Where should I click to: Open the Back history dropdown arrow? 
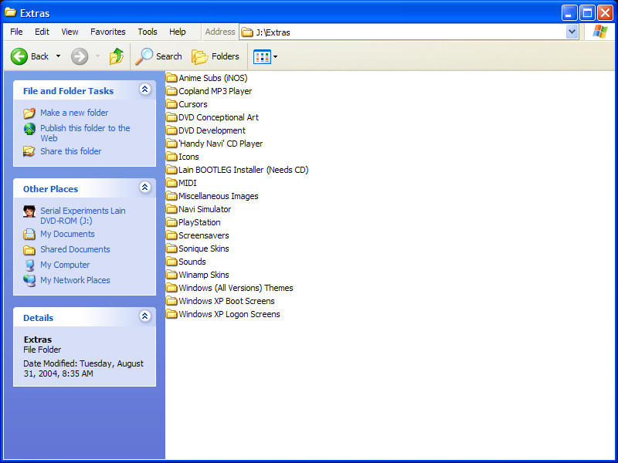pos(58,56)
